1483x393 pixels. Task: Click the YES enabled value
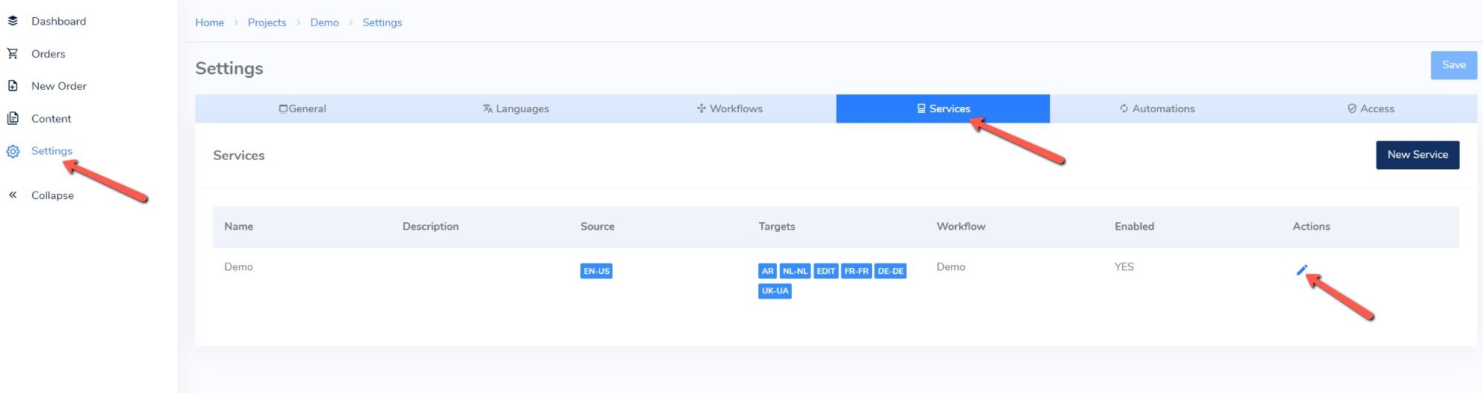pos(1124,267)
